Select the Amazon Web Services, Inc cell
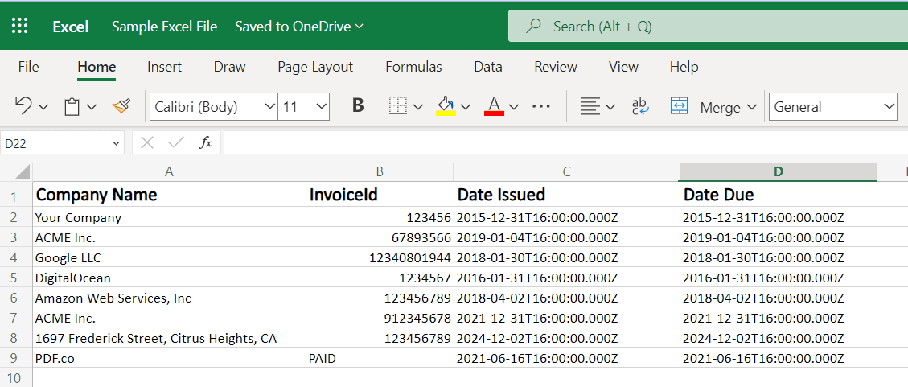This screenshot has width=908, height=387. coord(169,298)
